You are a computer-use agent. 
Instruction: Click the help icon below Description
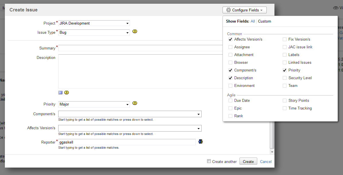[x=67, y=92]
